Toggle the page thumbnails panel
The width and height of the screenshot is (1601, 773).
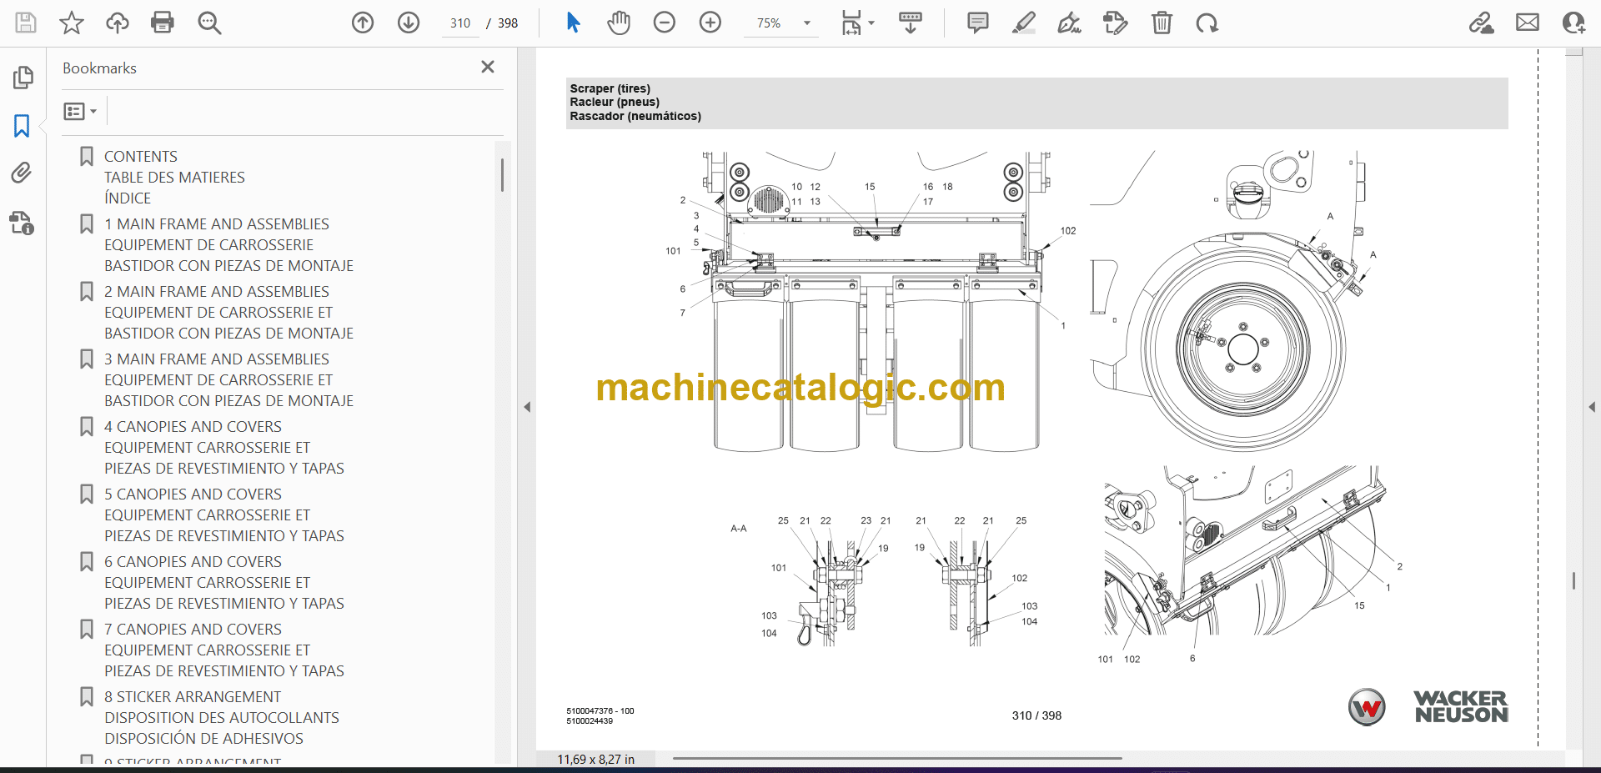tap(23, 78)
